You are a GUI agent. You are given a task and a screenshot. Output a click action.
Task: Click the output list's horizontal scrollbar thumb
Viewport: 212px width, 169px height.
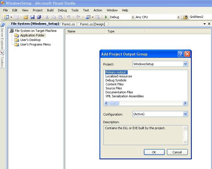(x=114, y=103)
